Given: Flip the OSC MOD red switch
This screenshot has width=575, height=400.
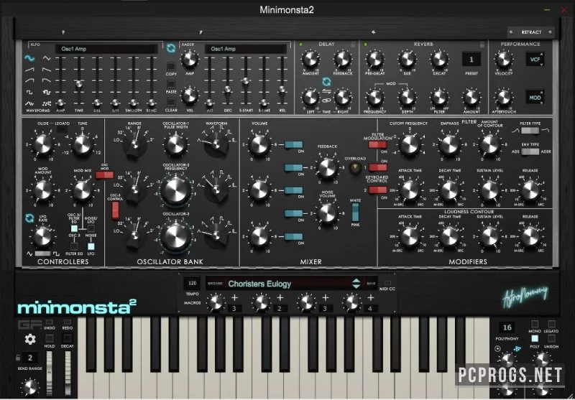Looking at the screenshot, I should tap(104, 175).
